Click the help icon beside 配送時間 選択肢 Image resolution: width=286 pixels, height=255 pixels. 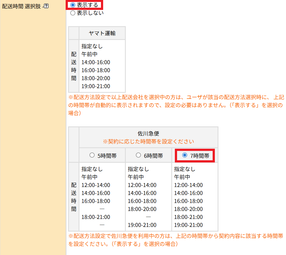(x=46, y=6)
